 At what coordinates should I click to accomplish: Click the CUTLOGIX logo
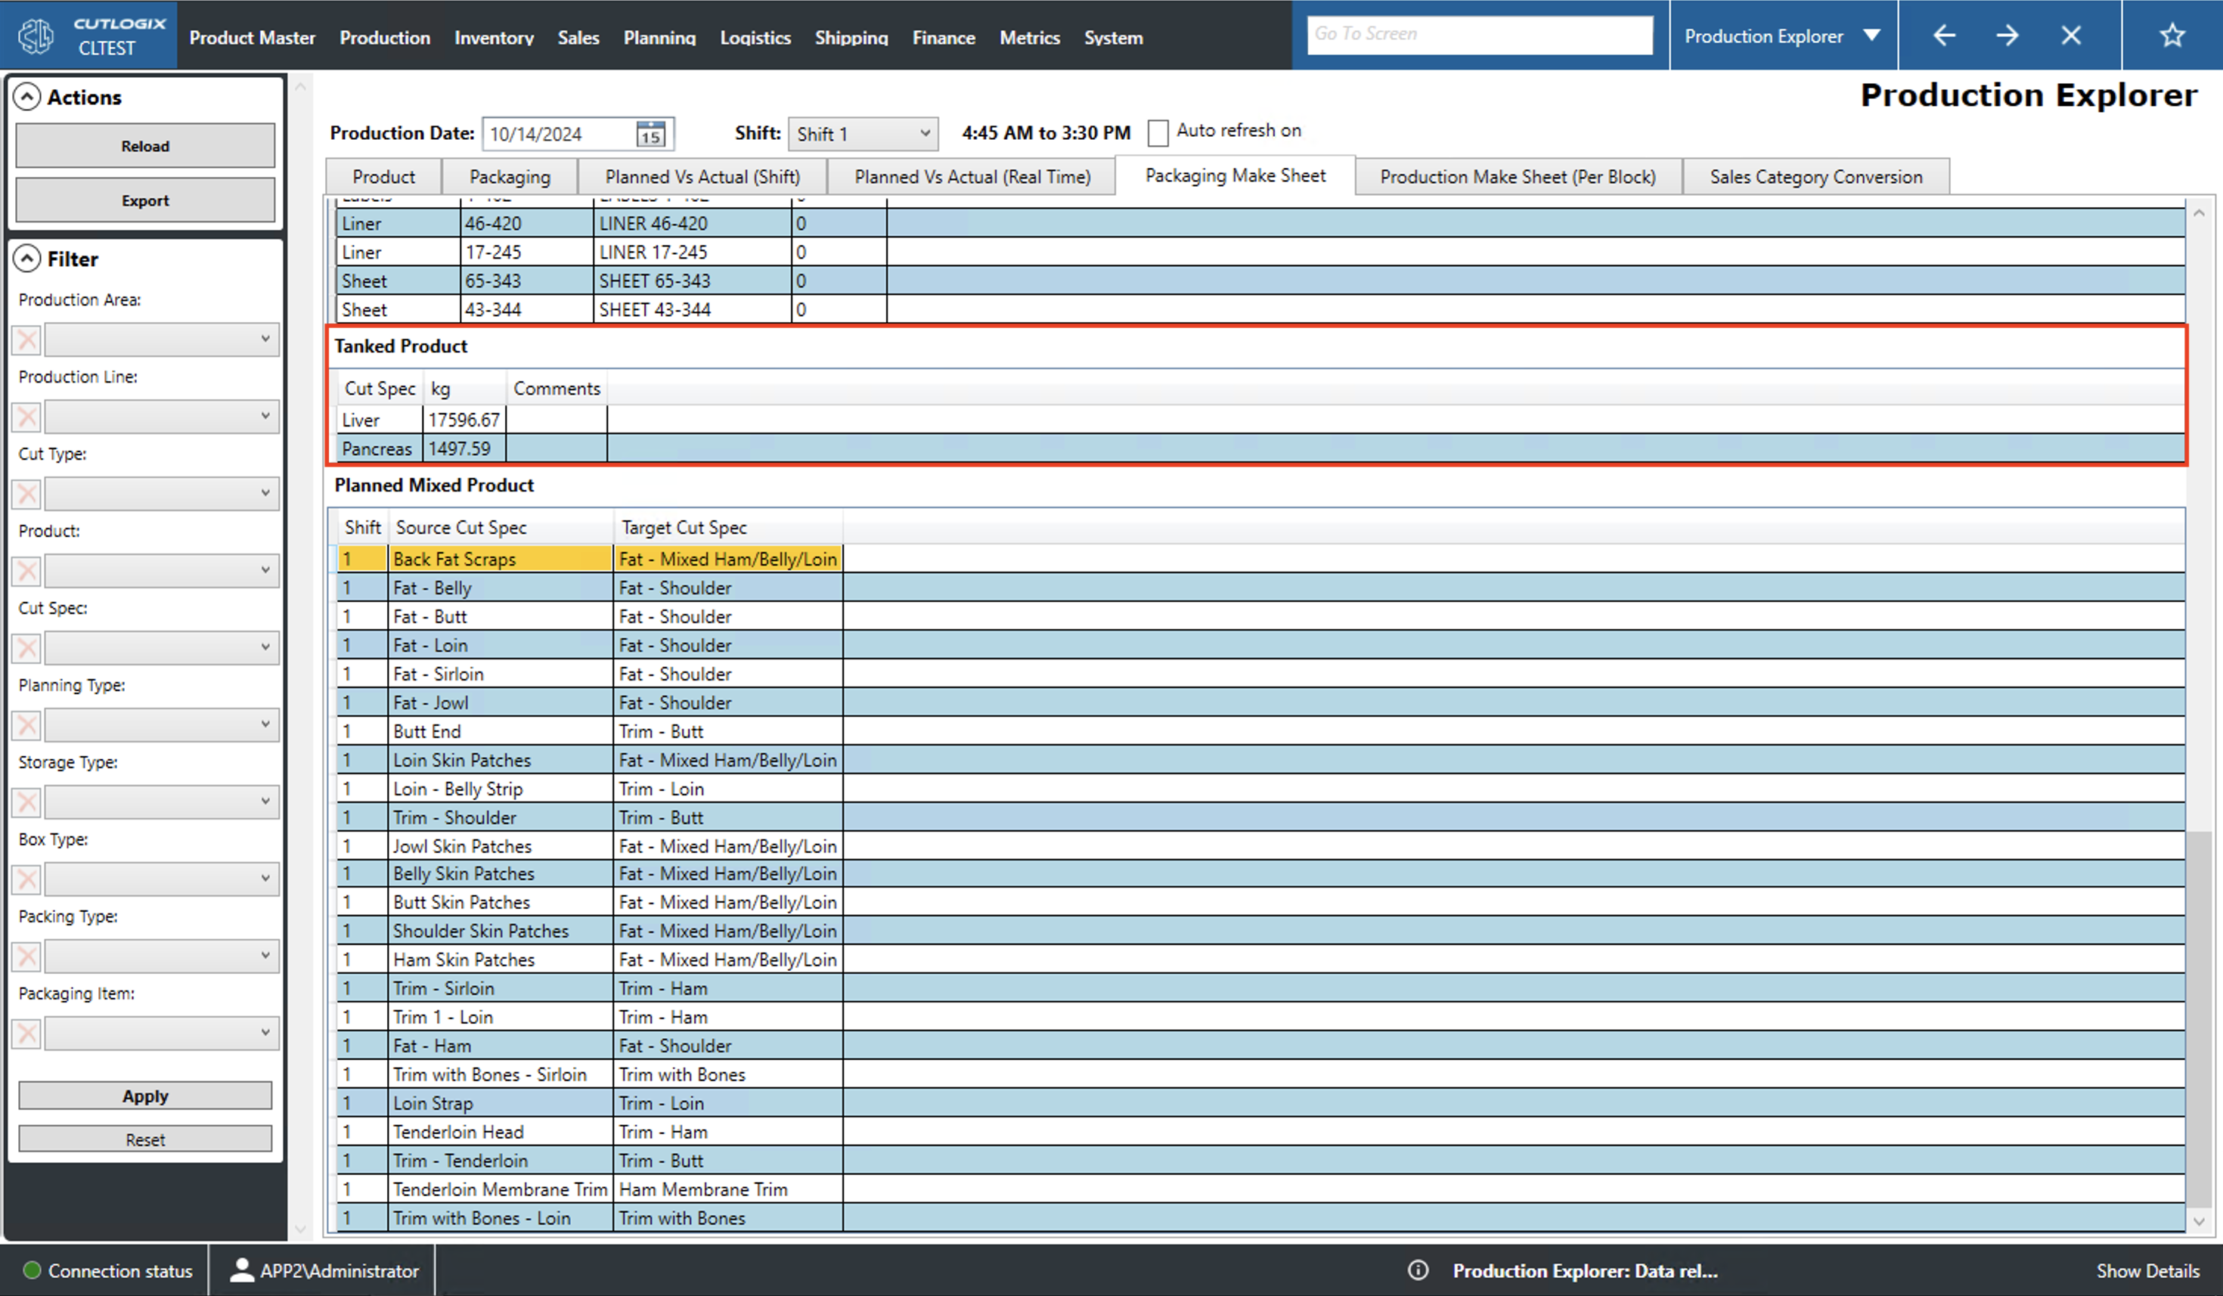[36, 35]
